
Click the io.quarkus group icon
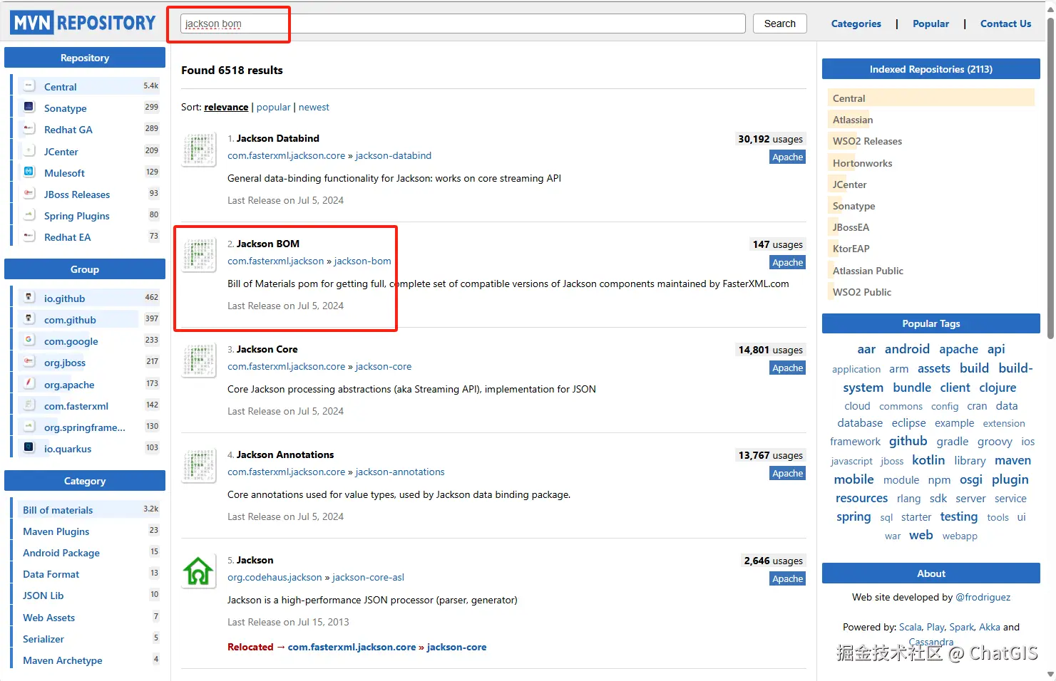[29, 448]
